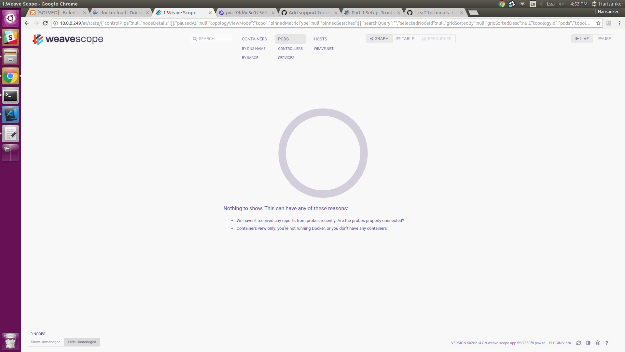Screen dimensions: 625x352
Task: Switch pods view to Controllers
Action: [x=290, y=48]
